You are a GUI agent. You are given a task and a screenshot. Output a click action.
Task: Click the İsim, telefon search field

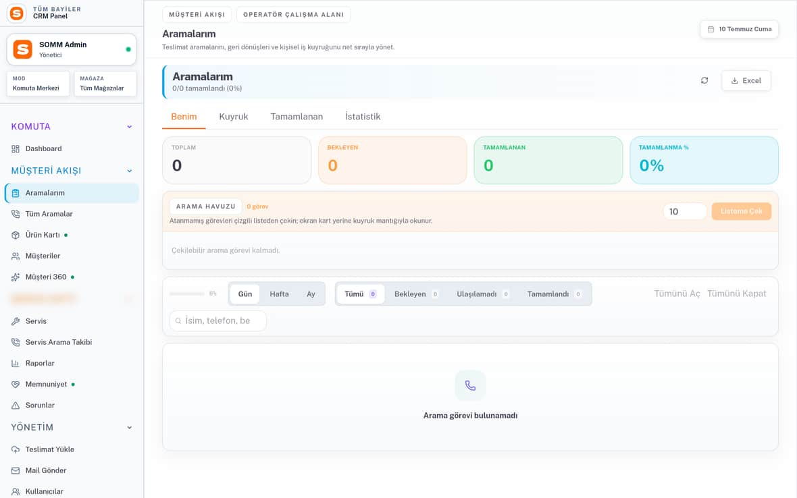click(218, 321)
